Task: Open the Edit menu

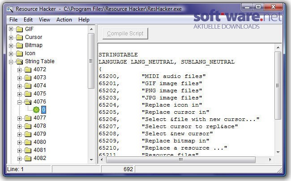Action: tap(28, 20)
